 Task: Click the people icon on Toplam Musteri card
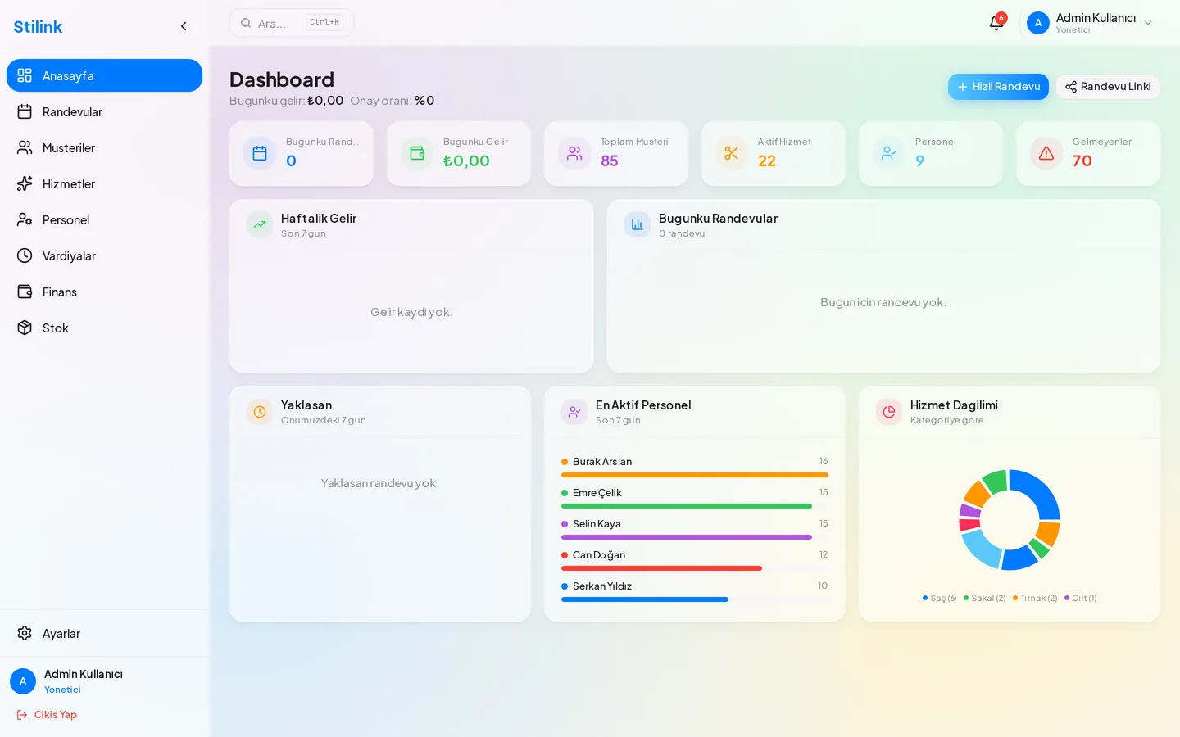[574, 153]
